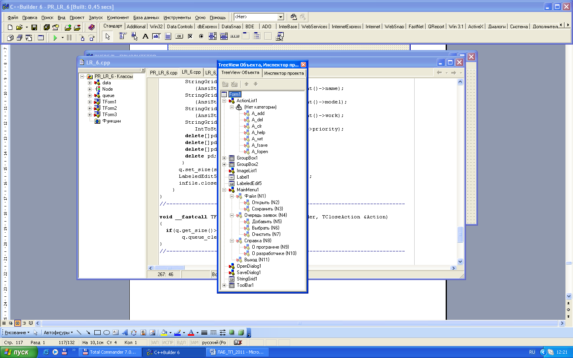Select the Edit (ab) component in palette

coord(156,36)
